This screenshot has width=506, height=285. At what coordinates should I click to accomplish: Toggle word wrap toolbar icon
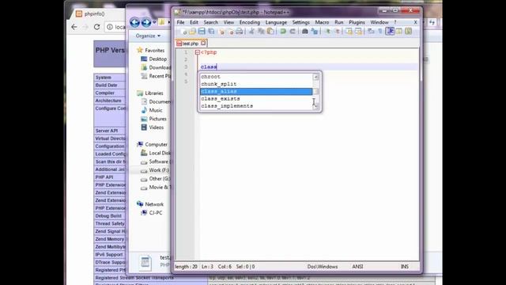(371, 32)
